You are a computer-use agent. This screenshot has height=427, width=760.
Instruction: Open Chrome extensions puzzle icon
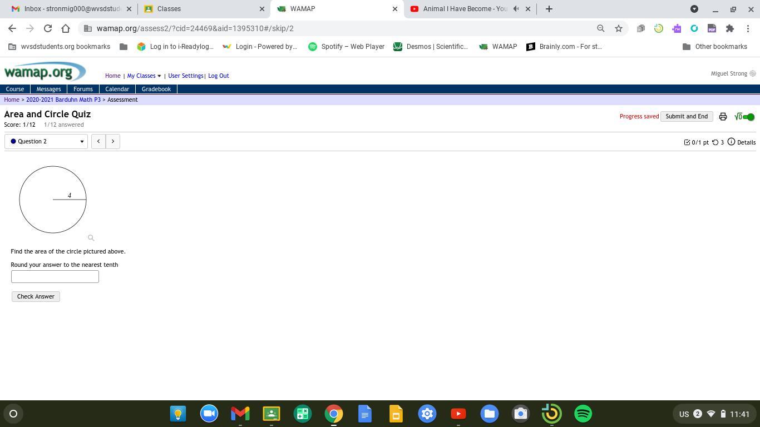(729, 28)
